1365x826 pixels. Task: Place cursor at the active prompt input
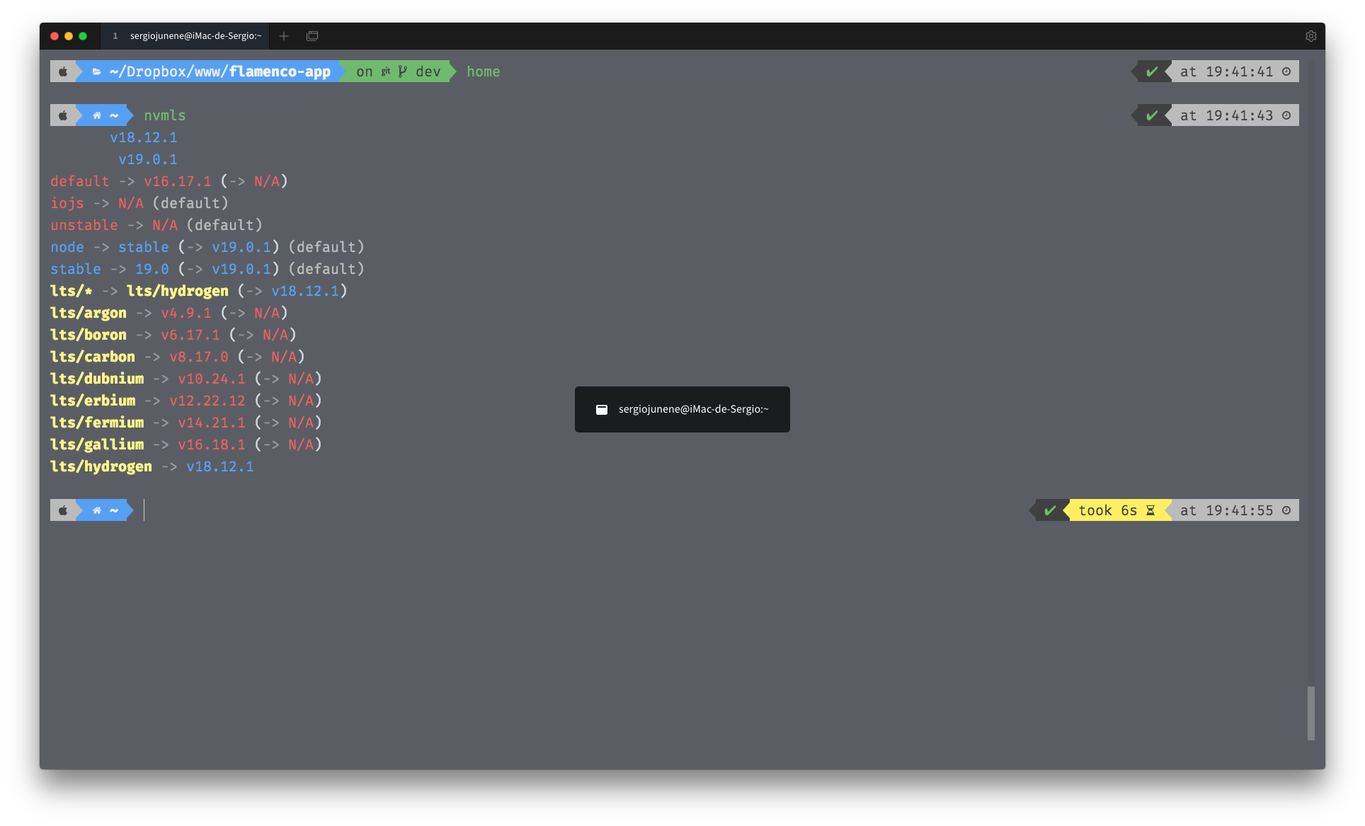144,510
